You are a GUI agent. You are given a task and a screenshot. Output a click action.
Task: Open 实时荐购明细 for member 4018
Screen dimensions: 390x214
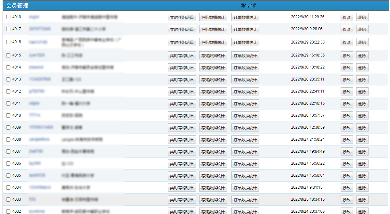click(182, 18)
